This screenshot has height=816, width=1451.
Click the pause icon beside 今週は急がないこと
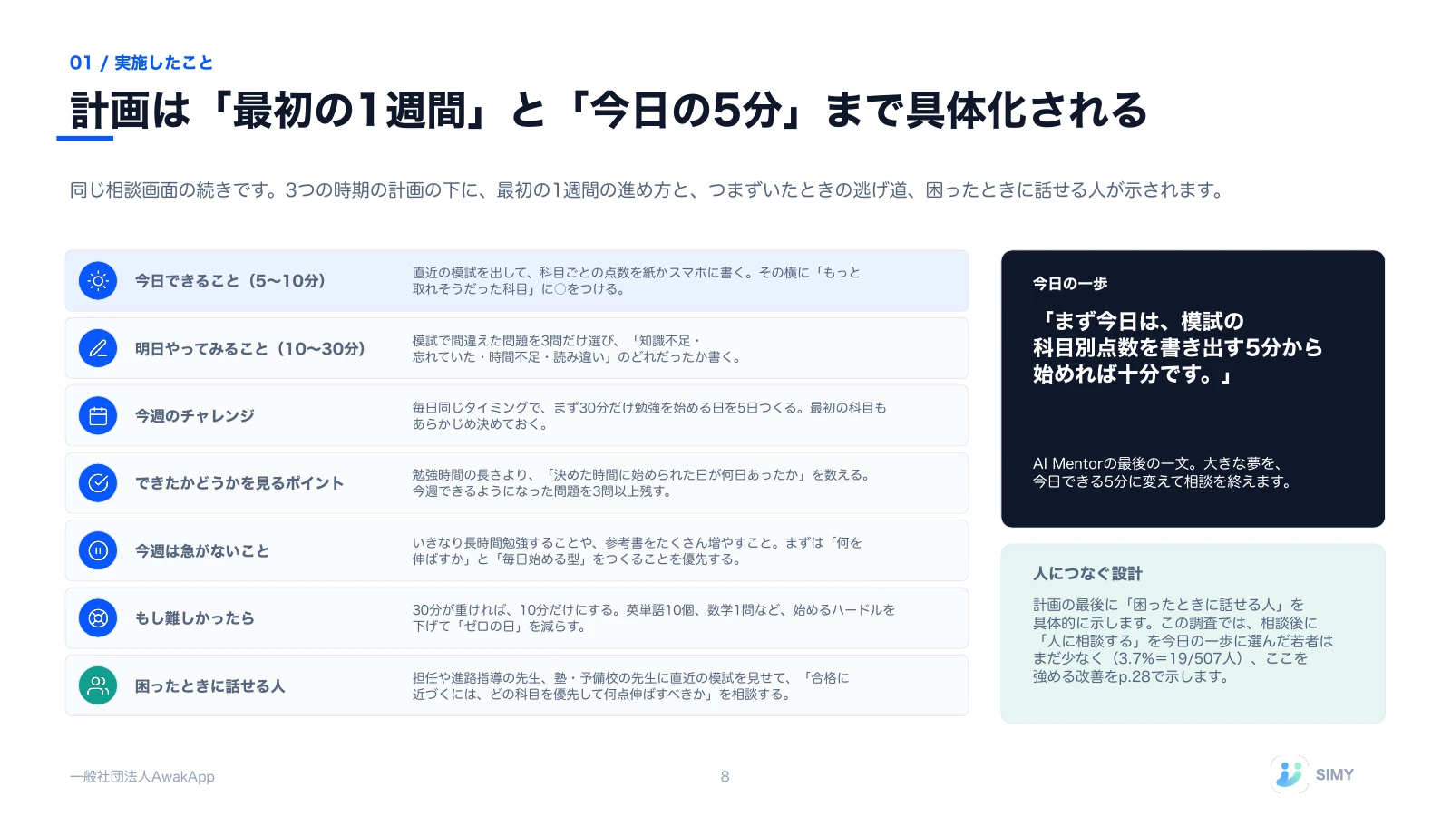coord(98,550)
